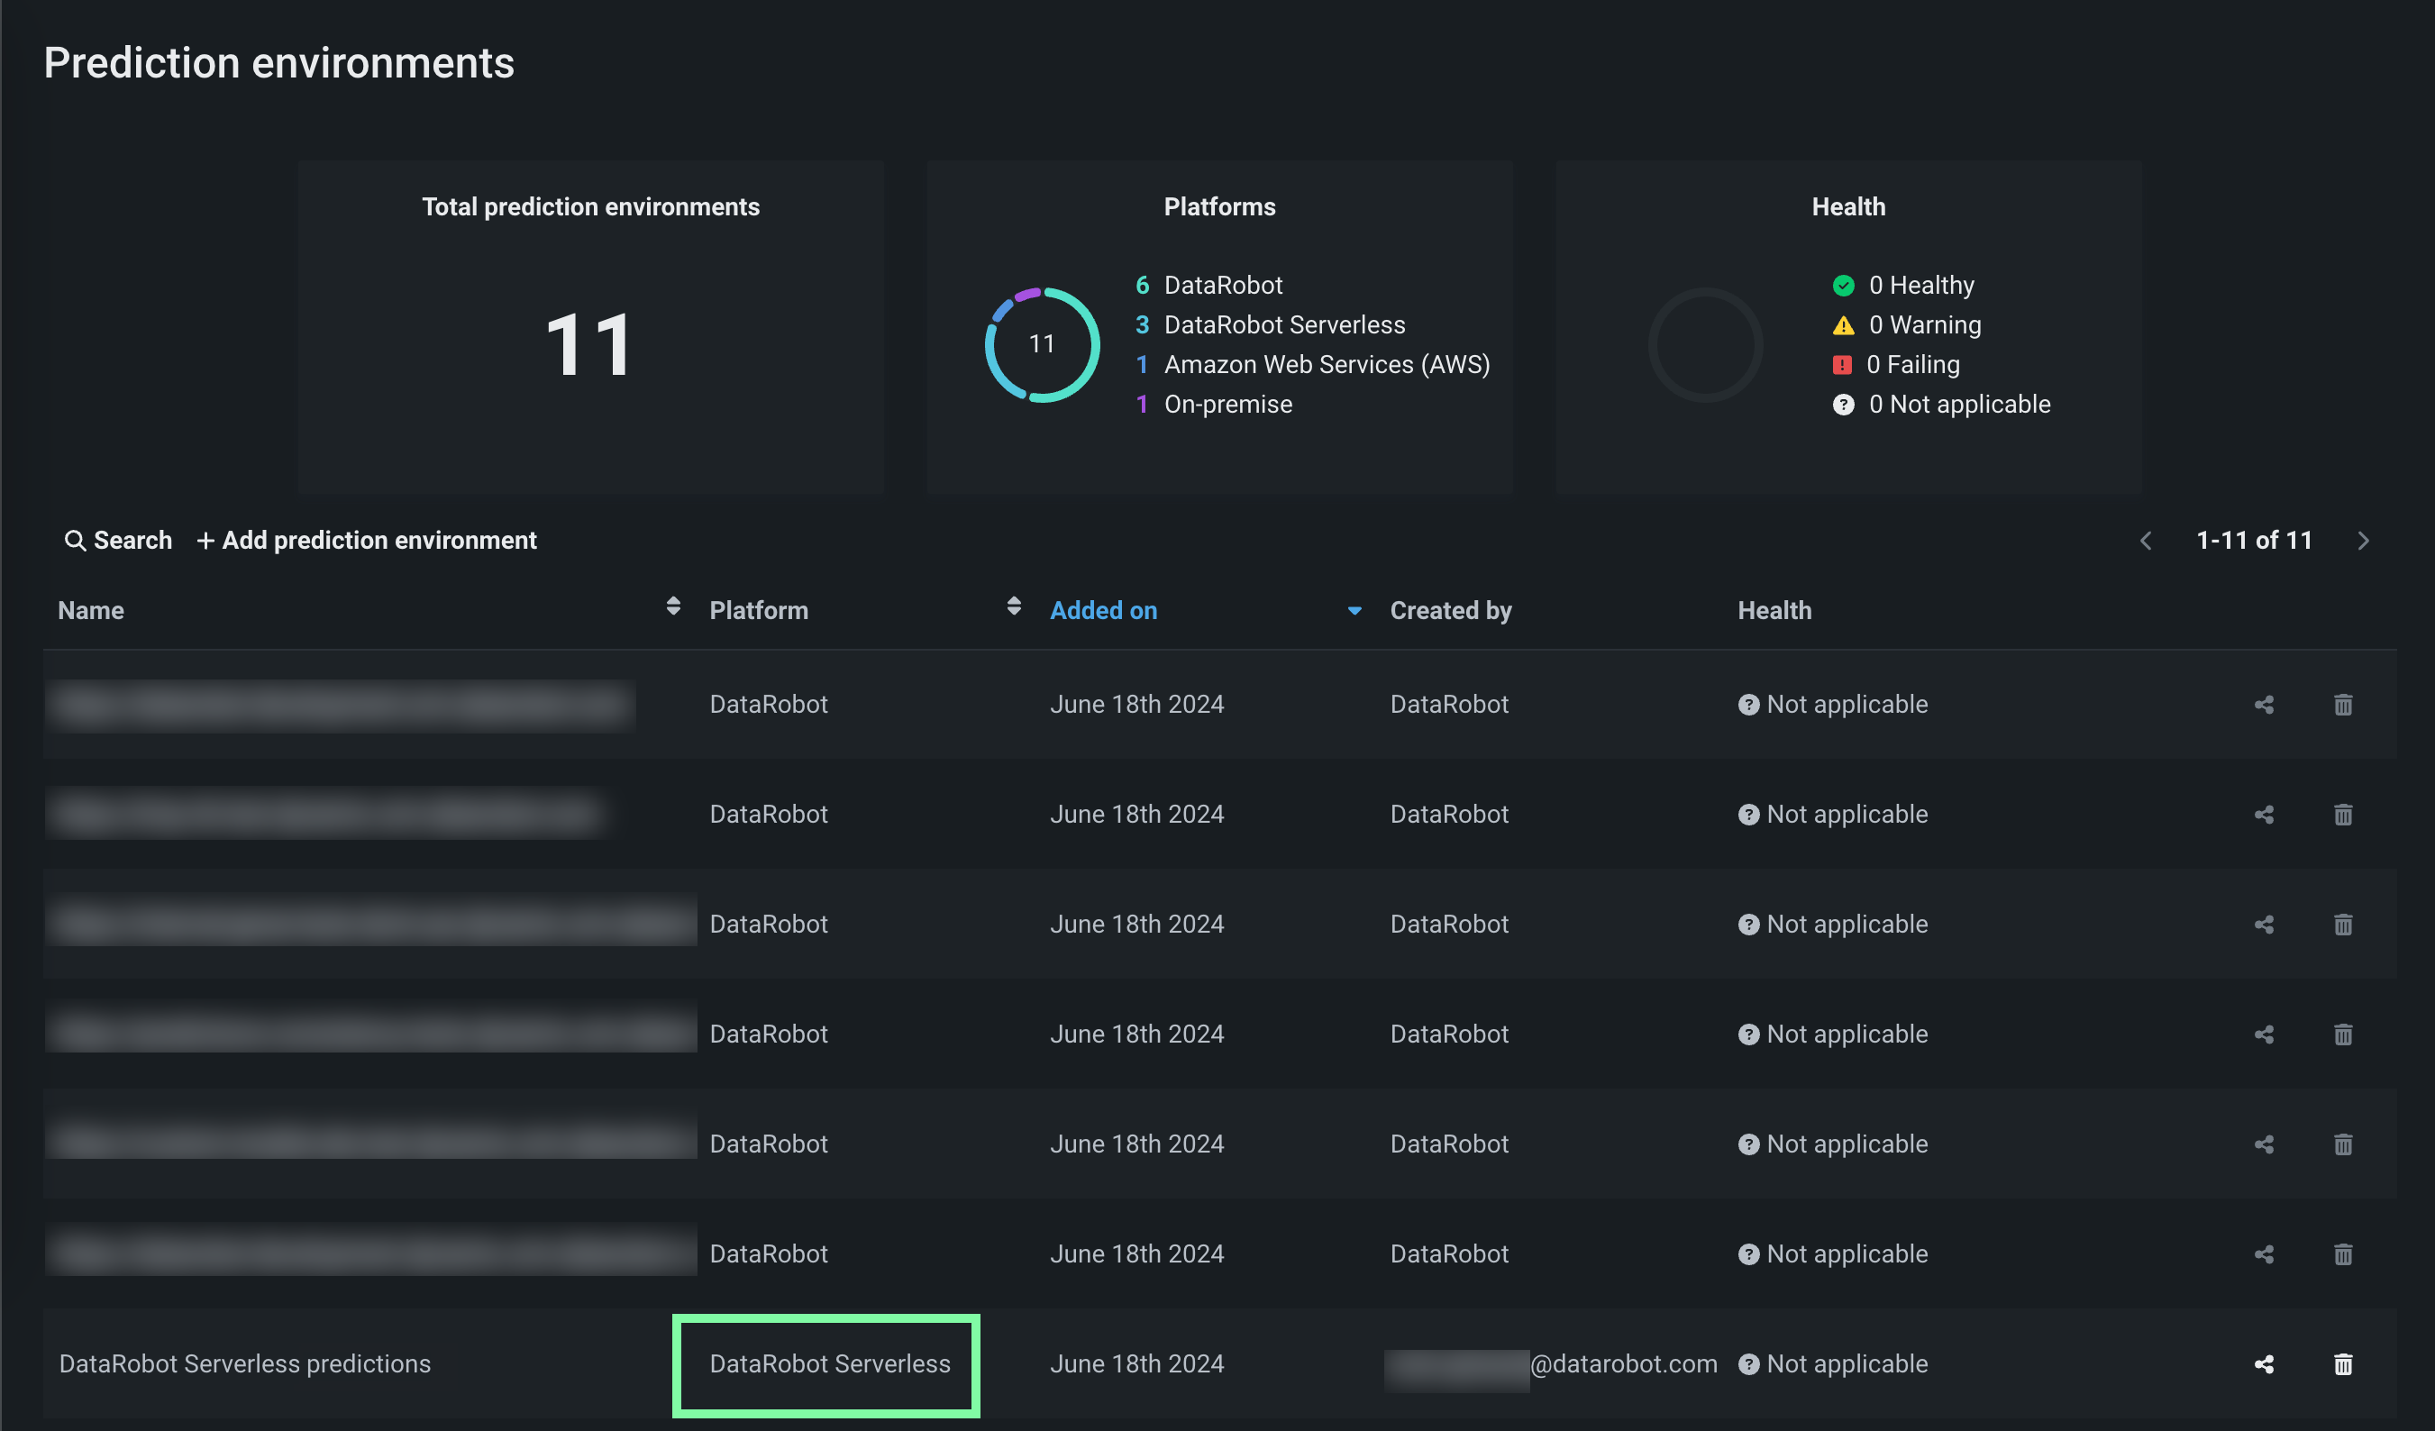Sort table by Platform column arrows
This screenshot has width=2435, height=1431.
click(1014, 606)
